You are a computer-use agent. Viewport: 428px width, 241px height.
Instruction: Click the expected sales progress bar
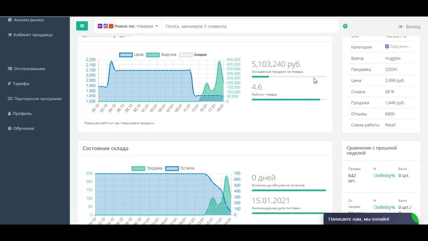coord(289,77)
